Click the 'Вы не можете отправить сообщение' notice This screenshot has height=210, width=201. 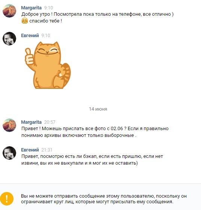click(x=104, y=199)
